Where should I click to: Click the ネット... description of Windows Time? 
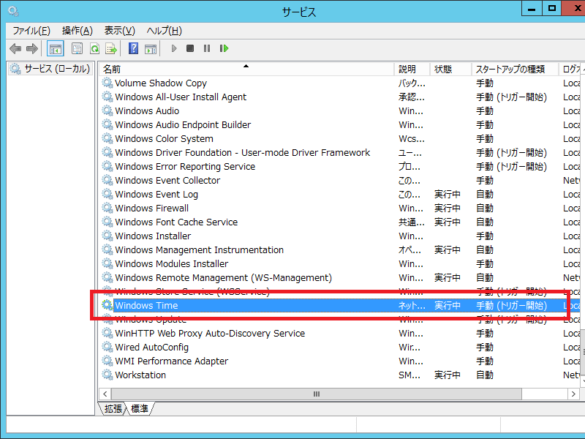[x=412, y=305]
